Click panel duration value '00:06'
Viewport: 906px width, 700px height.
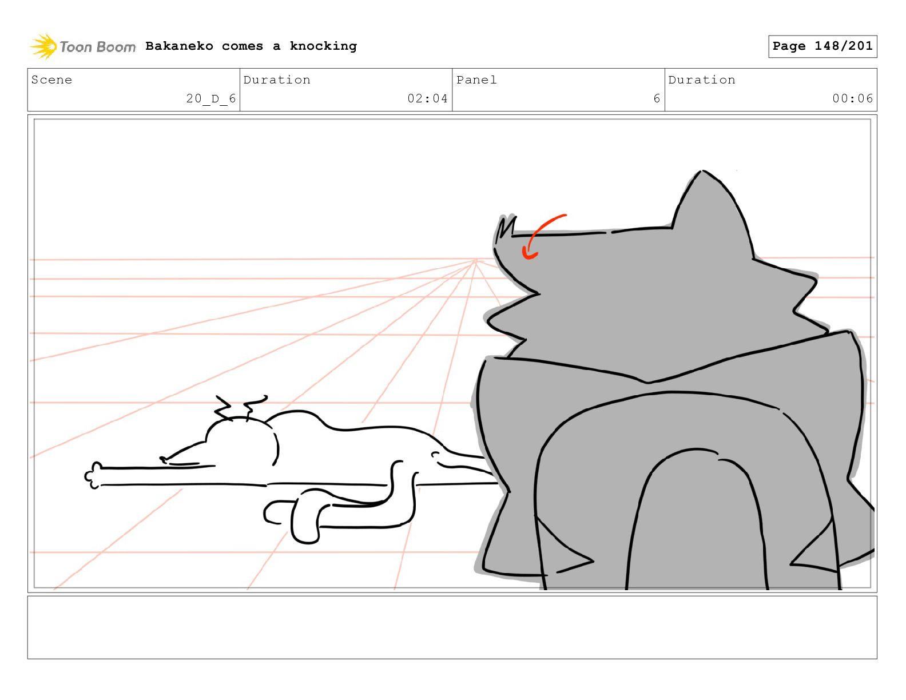click(x=853, y=98)
